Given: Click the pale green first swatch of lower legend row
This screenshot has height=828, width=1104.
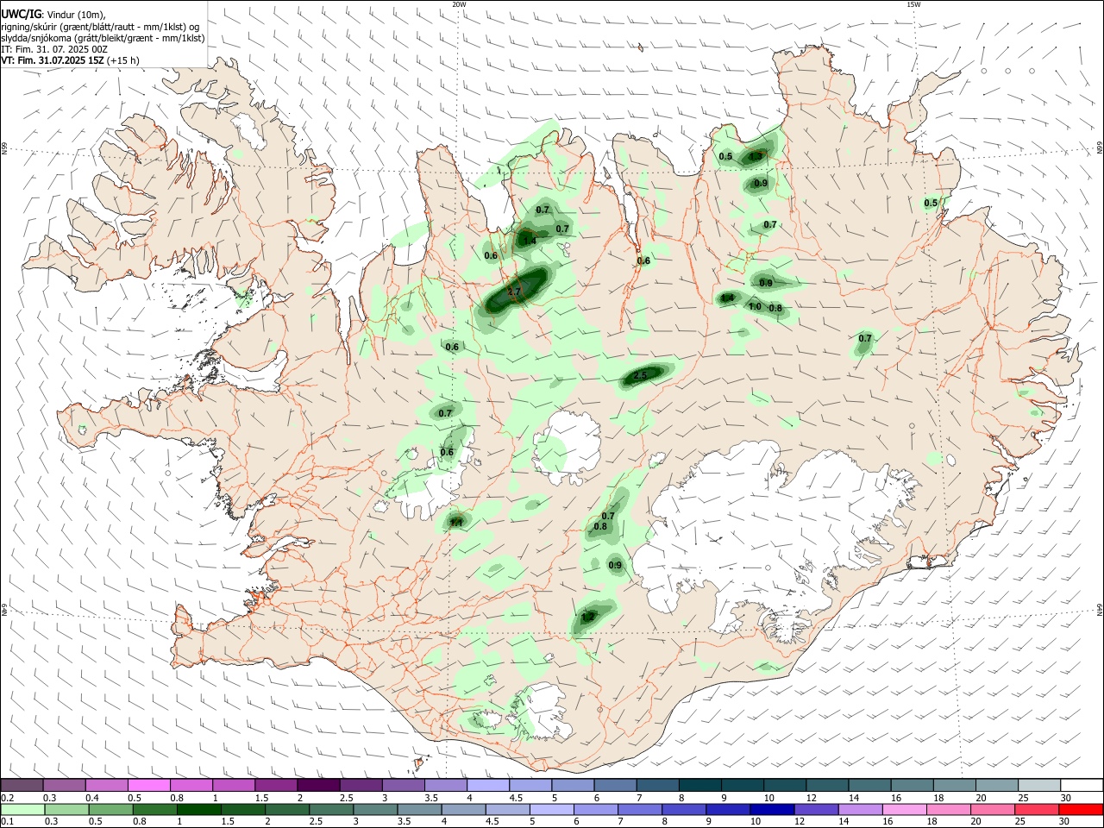Looking at the screenshot, I should click(x=22, y=809).
